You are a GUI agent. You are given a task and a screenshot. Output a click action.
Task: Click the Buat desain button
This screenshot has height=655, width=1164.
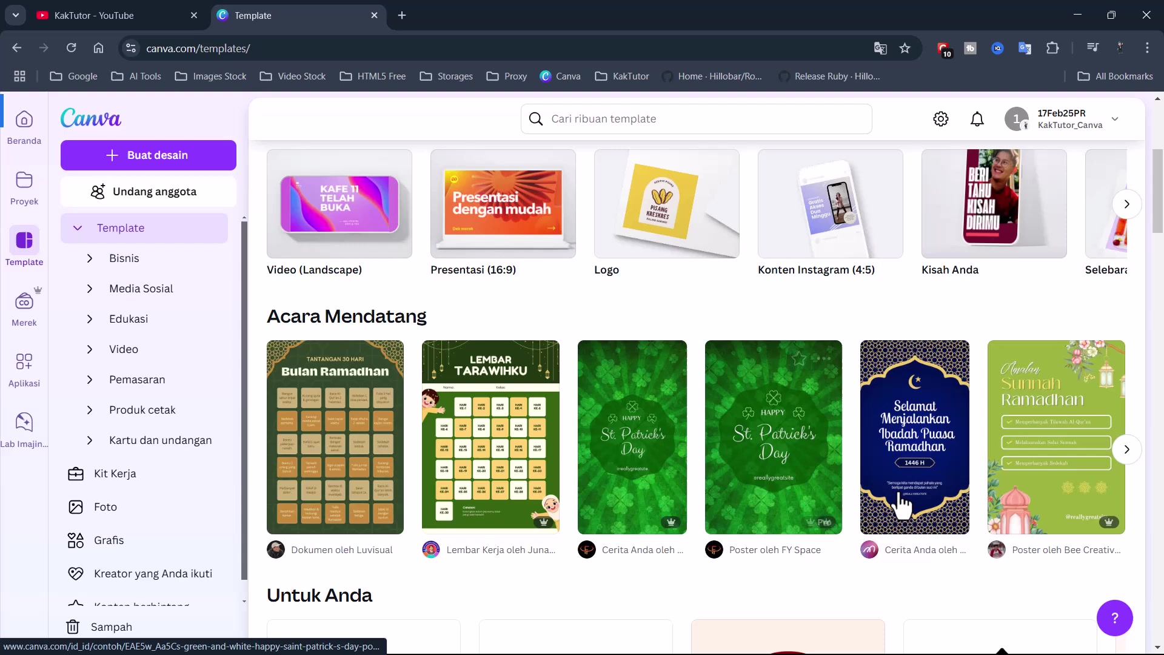[x=148, y=155]
